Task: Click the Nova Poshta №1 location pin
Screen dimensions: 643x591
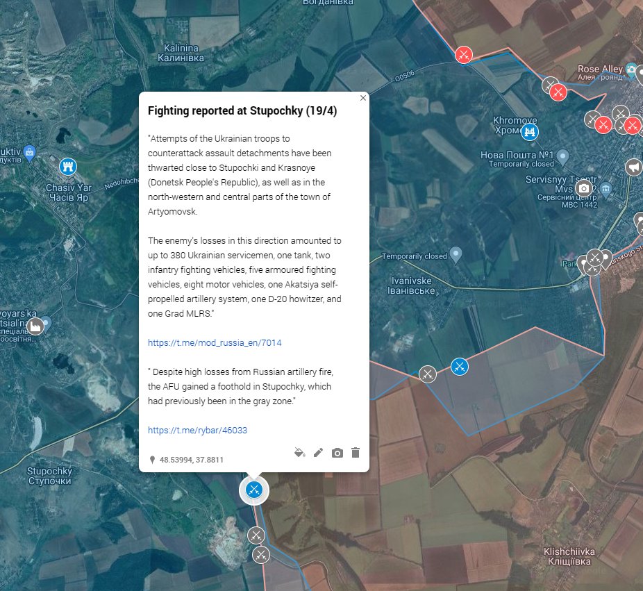Action: click(563, 157)
